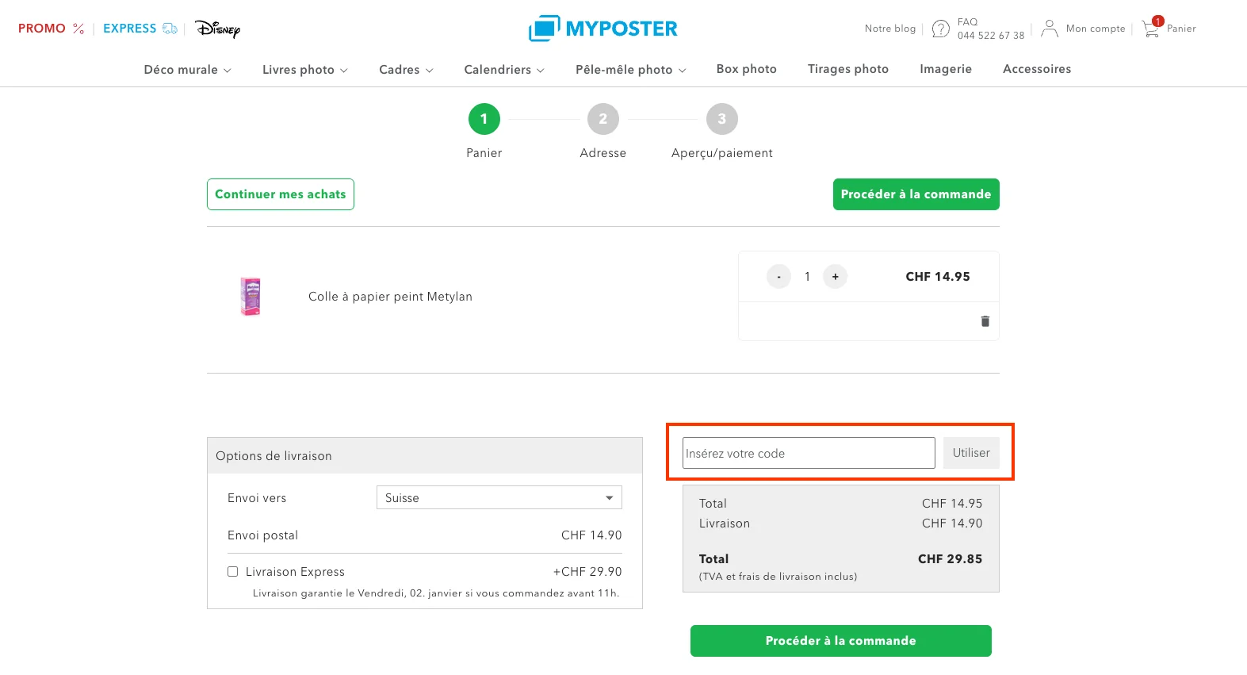This screenshot has width=1247, height=675.
Task: Click the Colle à papier peint Metylan name
Action: [390, 297]
